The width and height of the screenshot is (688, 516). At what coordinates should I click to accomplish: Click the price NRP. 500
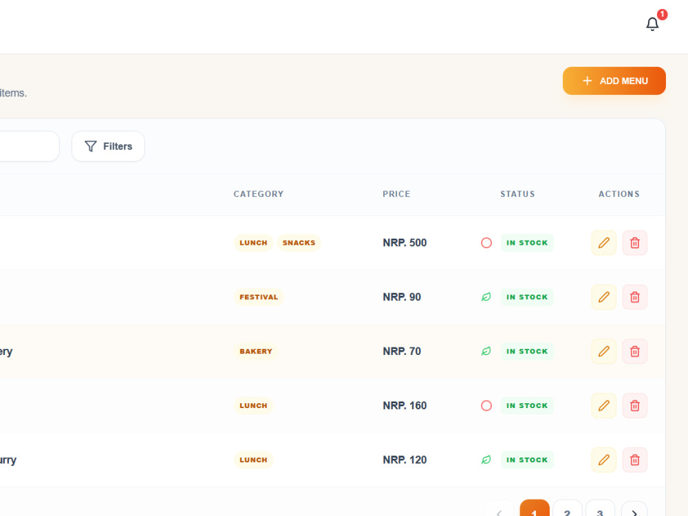click(x=405, y=243)
